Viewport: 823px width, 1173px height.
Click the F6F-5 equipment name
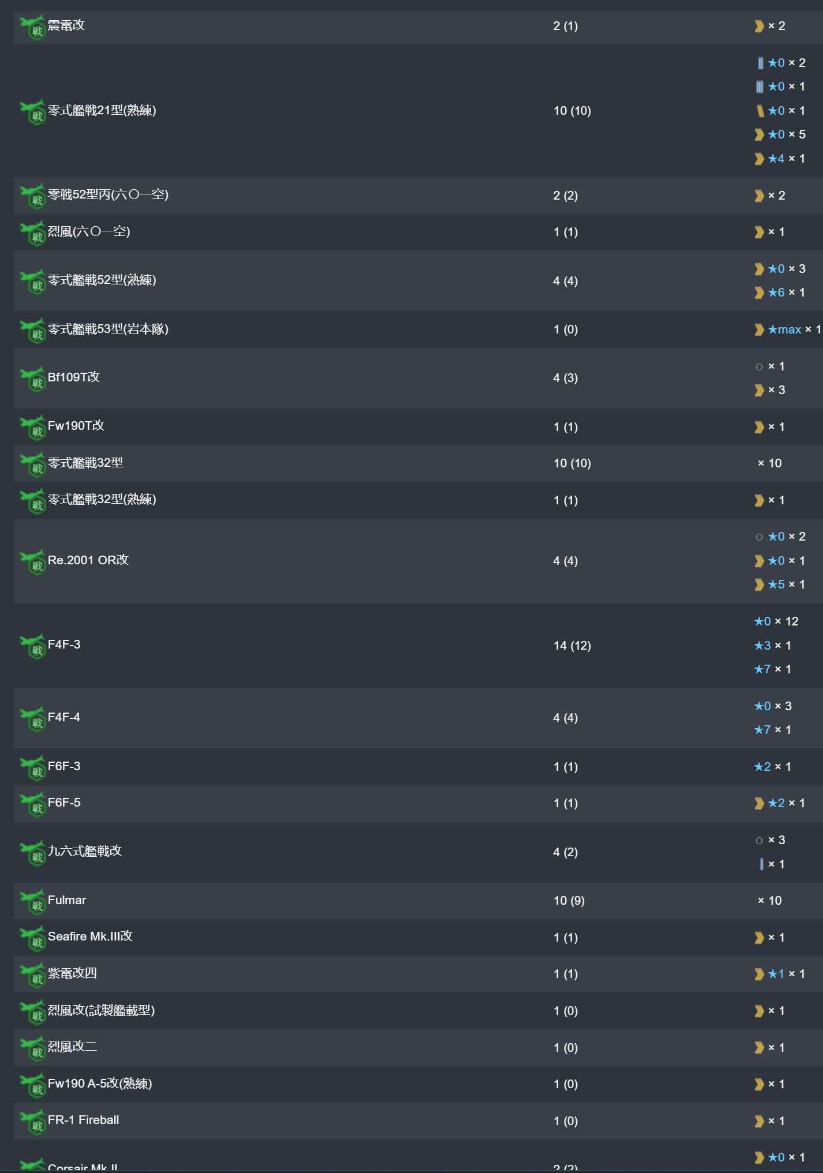coord(64,803)
